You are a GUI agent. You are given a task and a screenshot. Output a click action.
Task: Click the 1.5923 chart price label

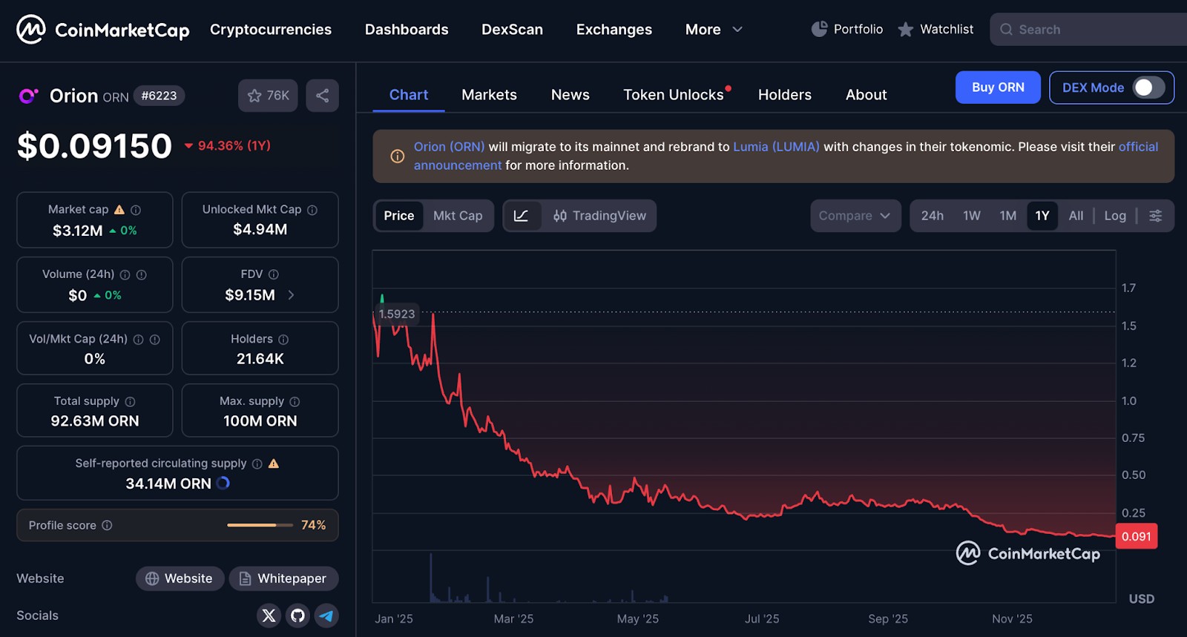pos(397,314)
